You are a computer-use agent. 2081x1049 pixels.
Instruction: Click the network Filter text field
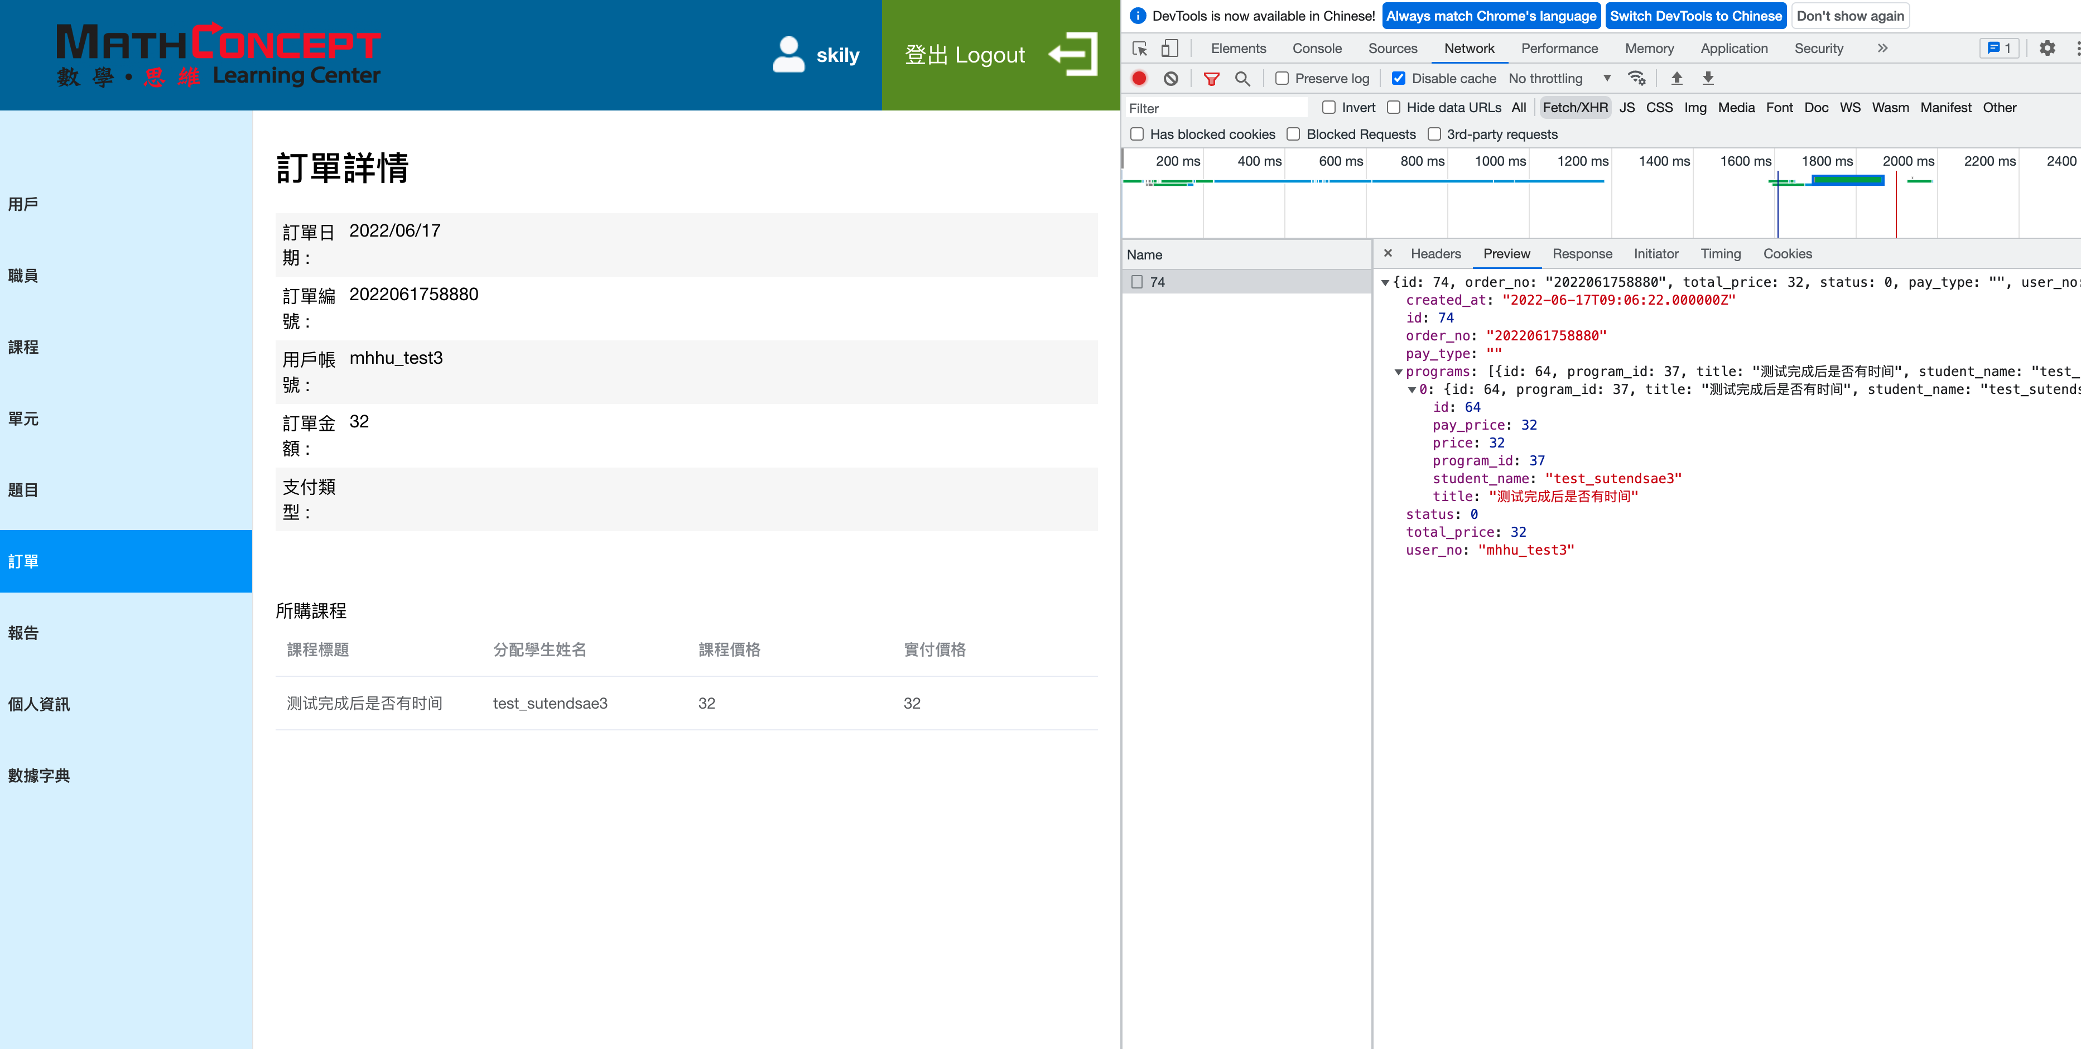pyautogui.click(x=1216, y=108)
